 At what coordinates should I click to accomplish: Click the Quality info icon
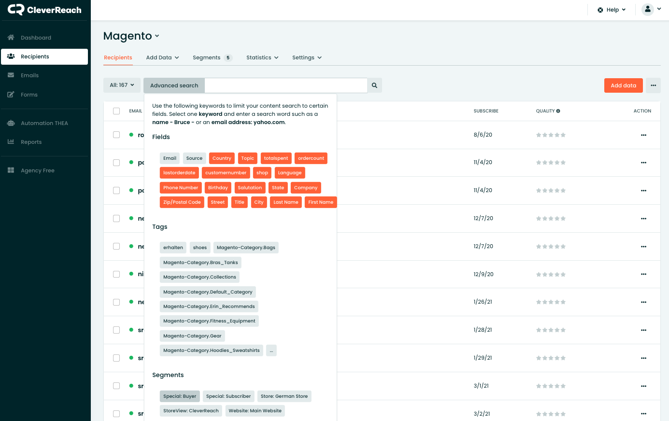[558, 111]
